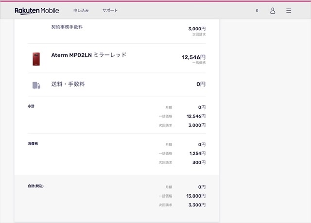The height and width of the screenshot is (223, 311).
Task: Click the 1,254円 tax amount
Action: [198, 154]
